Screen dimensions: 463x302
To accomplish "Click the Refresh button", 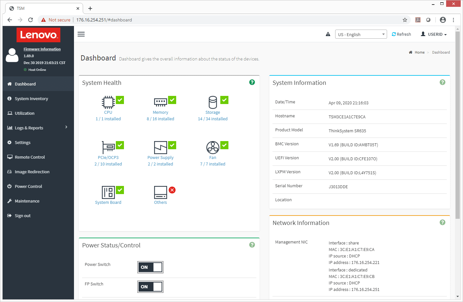I will click(x=401, y=34).
